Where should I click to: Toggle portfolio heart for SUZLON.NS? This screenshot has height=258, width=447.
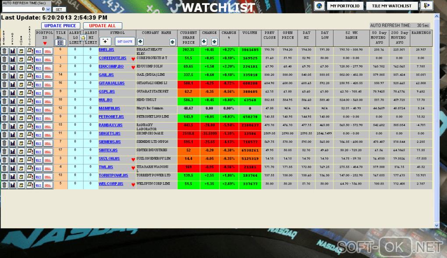tap(133, 159)
